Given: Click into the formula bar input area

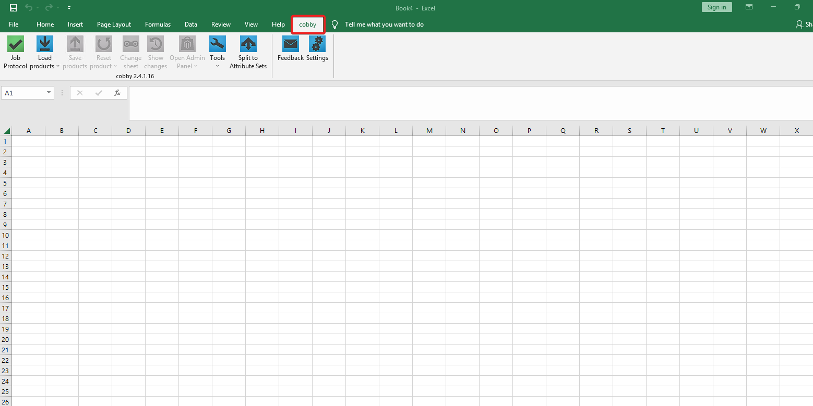Looking at the screenshot, I should (x=471, y=103).
